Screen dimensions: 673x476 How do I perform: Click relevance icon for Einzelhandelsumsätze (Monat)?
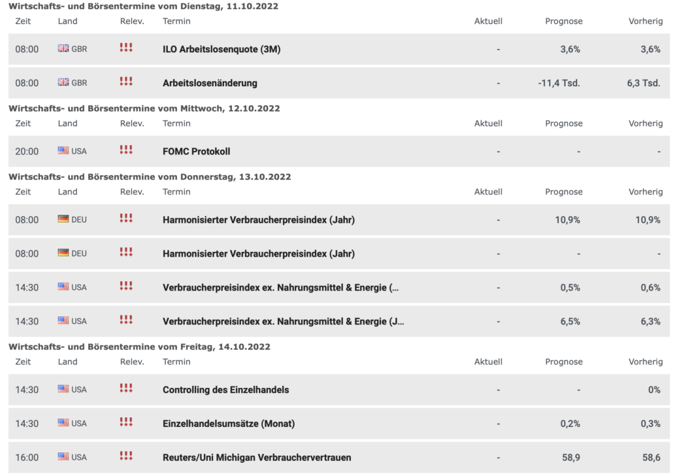126,422
